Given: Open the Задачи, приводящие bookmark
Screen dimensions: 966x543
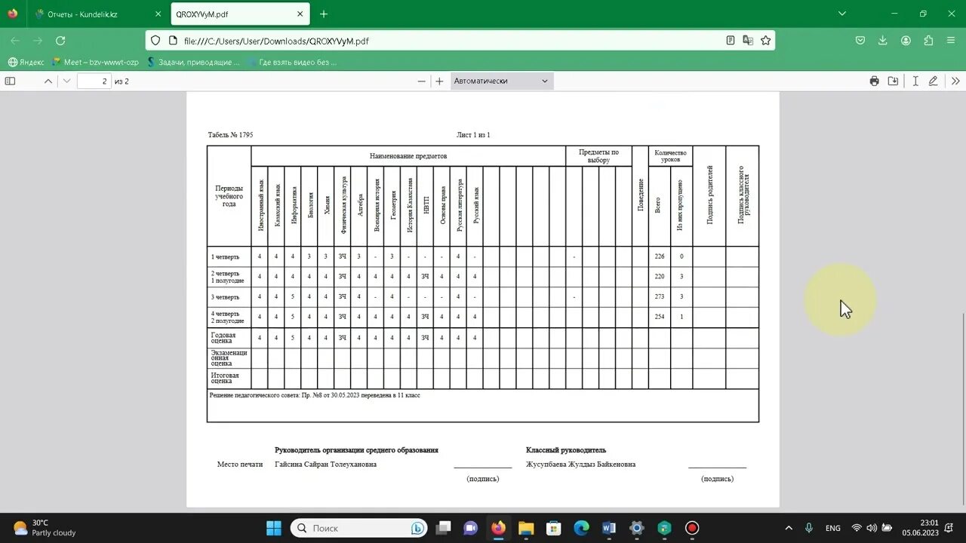Looking at the screenshot, I should coord(193,62).
